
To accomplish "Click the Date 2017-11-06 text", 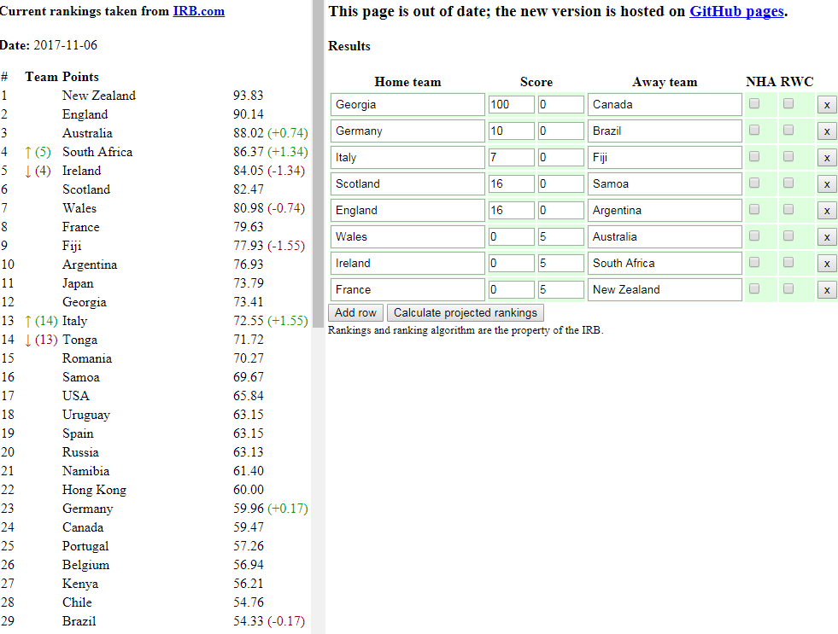I will pyautogui.click(x=49, y=45).
